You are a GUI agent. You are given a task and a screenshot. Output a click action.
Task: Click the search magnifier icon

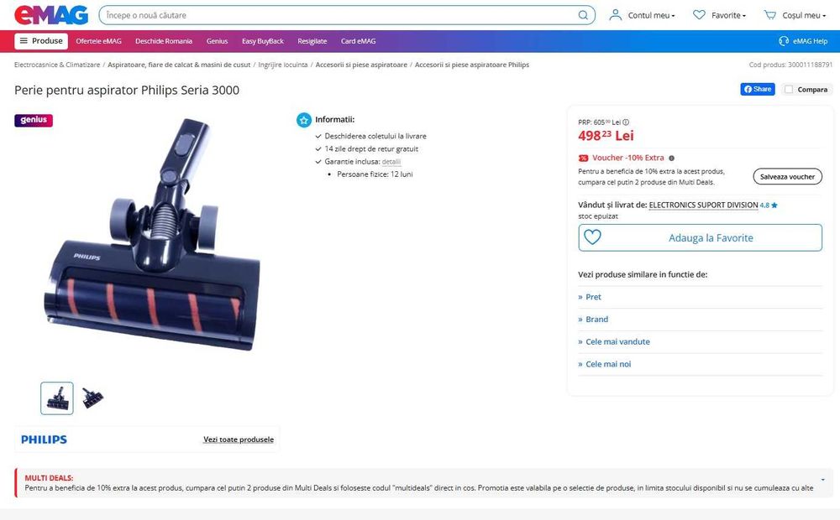pos(583,15)
